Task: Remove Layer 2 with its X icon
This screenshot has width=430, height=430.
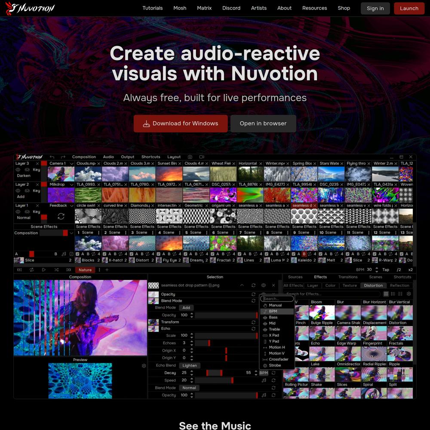Action: click(37, 184)
